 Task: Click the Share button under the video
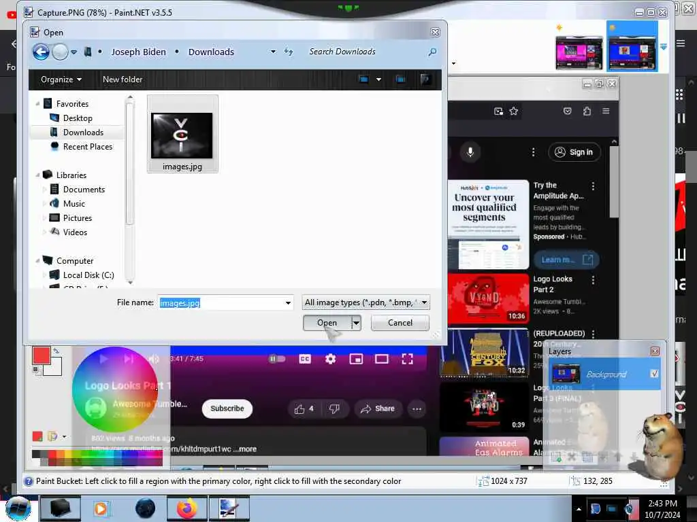point(378,408)
